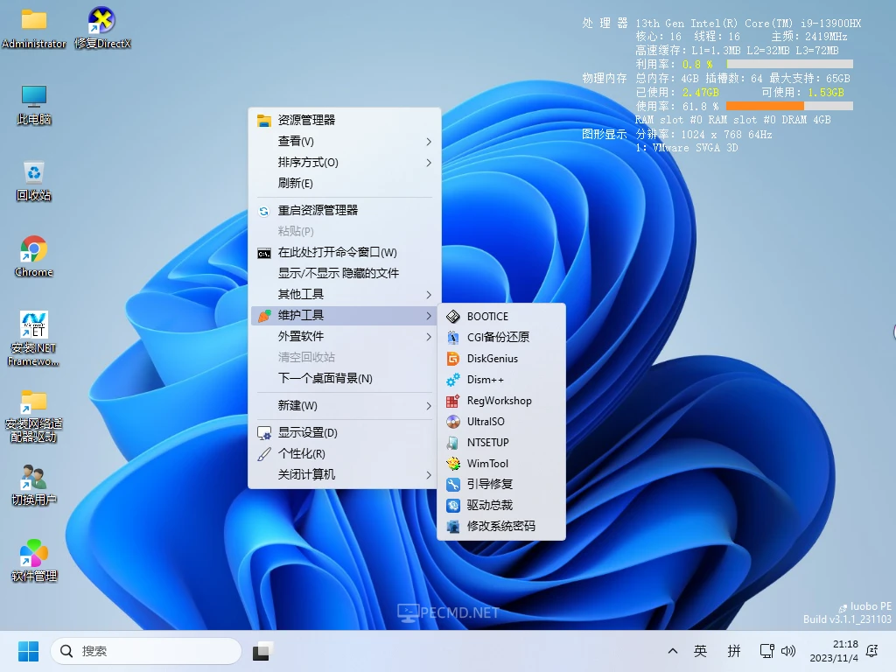Launch NTSETUP from the submenu

point(501,442)
